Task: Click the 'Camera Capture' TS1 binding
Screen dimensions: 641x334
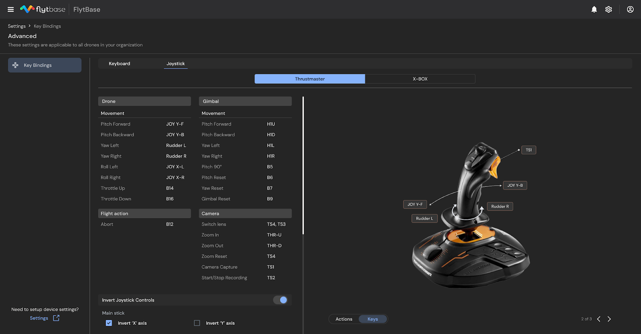Action: click(x=270, y=267)
